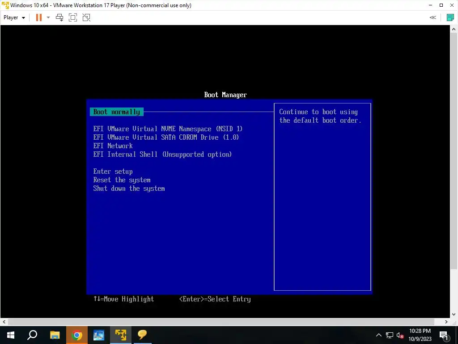Maximize the VMware Player window
The height and width of the screenshot is (344, 458).
coord(441,5)
